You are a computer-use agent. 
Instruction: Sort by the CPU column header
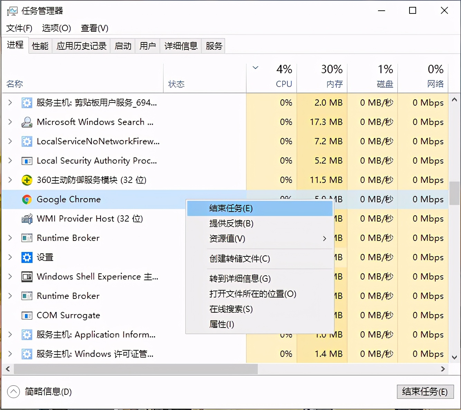point(272,78)
